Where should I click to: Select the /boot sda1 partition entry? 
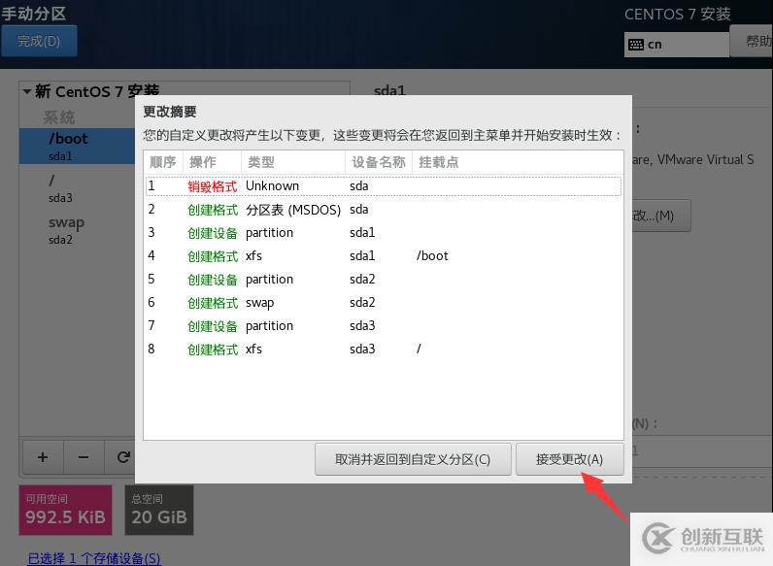pyautogui.click(x=78, y=146)
